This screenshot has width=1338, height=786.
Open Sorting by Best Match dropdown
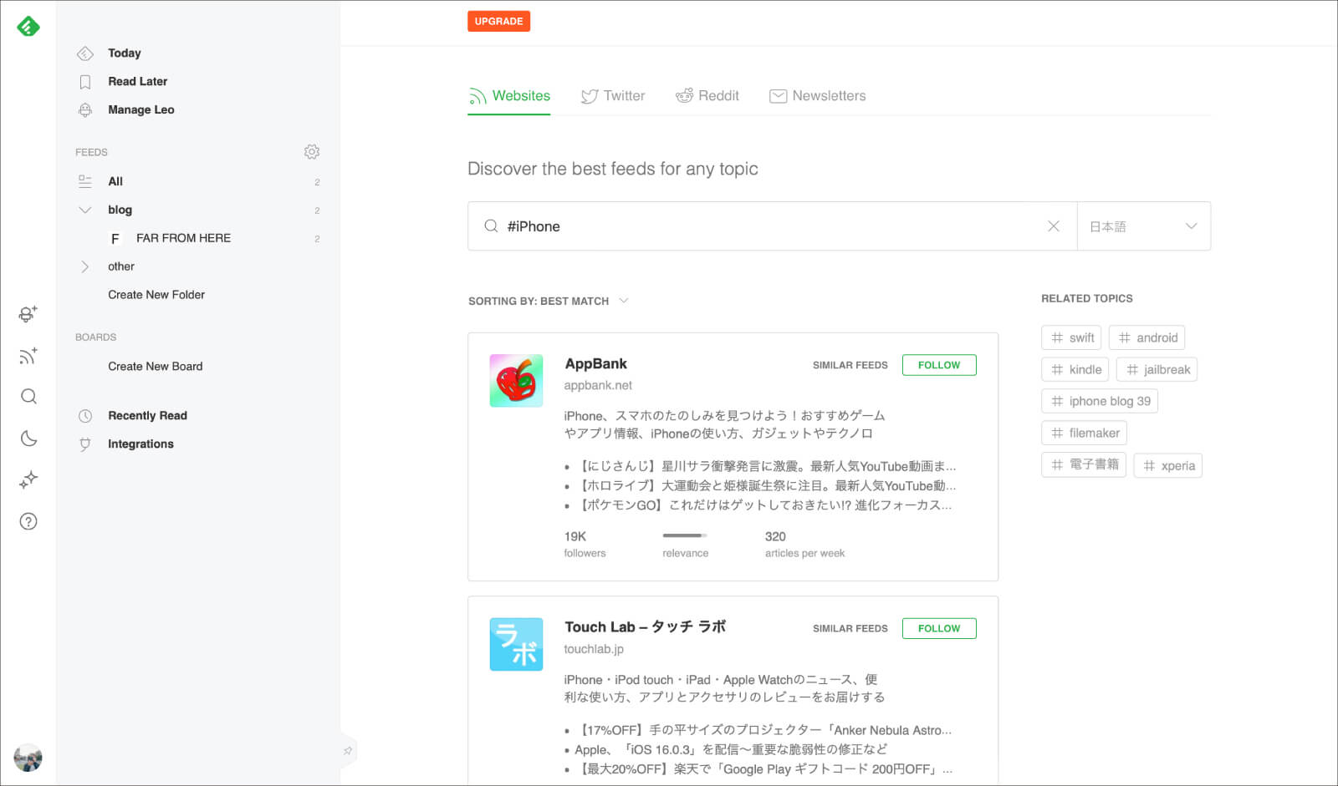[x=548, y=301]
